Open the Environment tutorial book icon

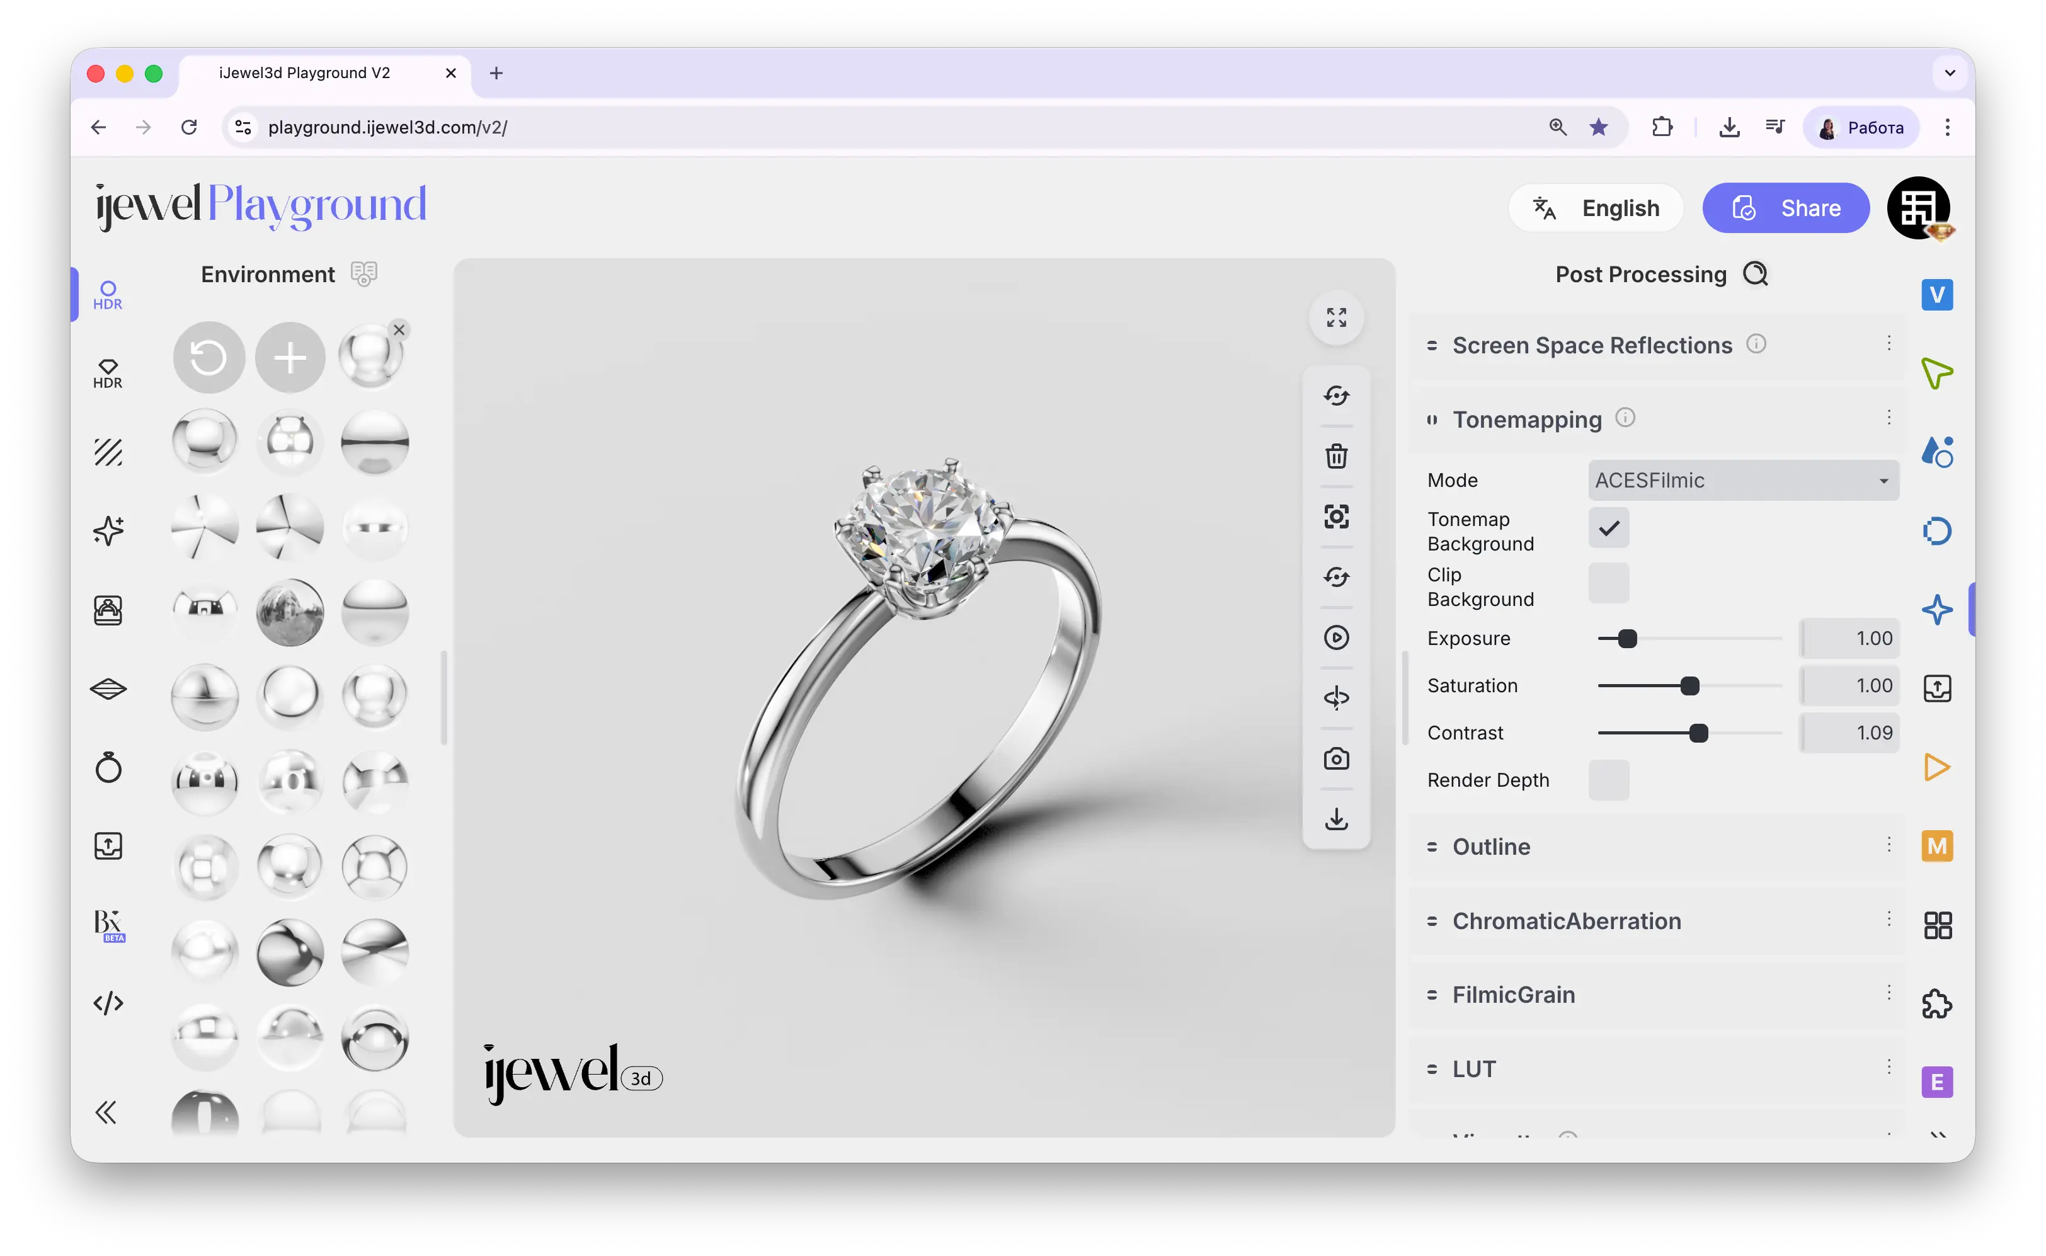(363, 273)
